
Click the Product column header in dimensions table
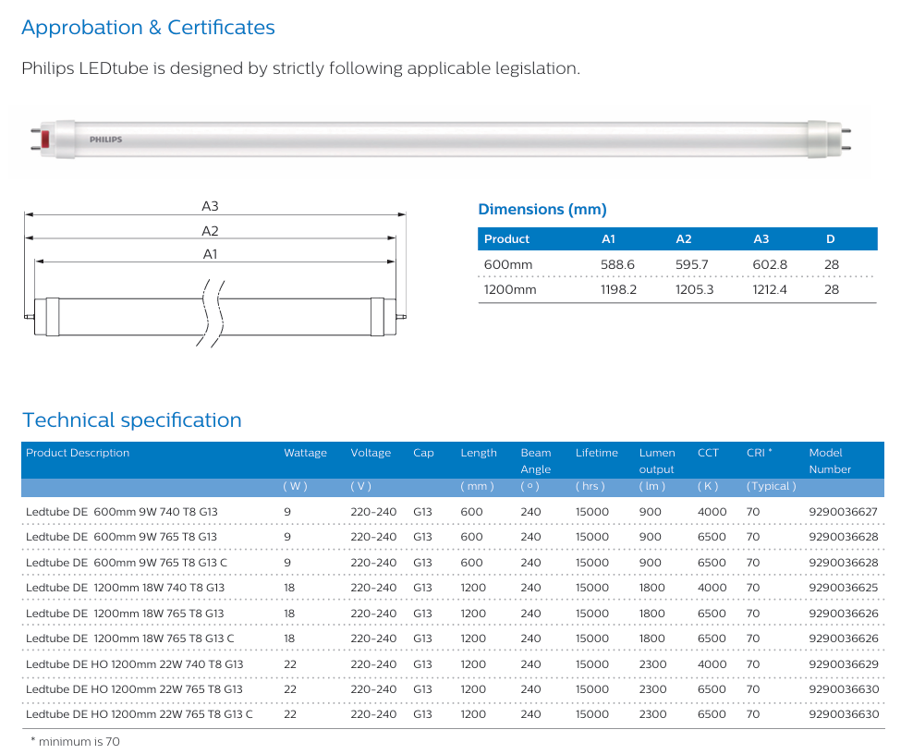click(506, 239)
